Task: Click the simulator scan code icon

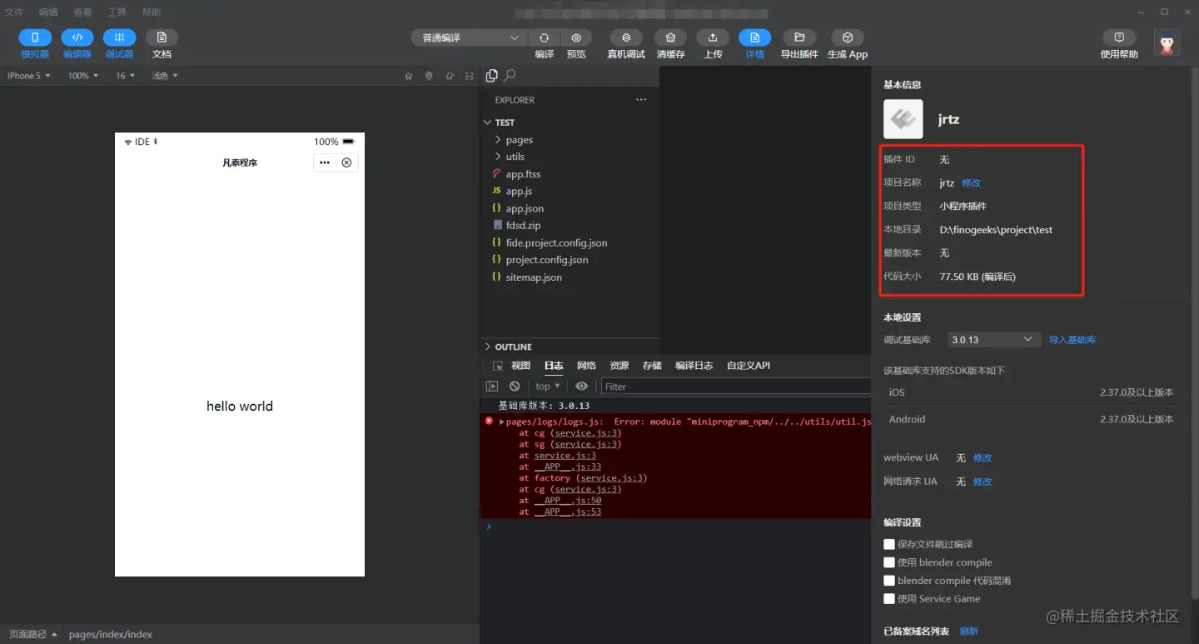Action: click(470, 76)
